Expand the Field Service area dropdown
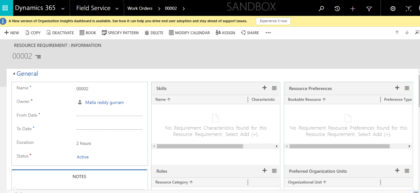420x193 pixels. click(117, 9)
